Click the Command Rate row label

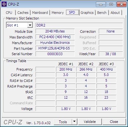click(x=21, y=103)
